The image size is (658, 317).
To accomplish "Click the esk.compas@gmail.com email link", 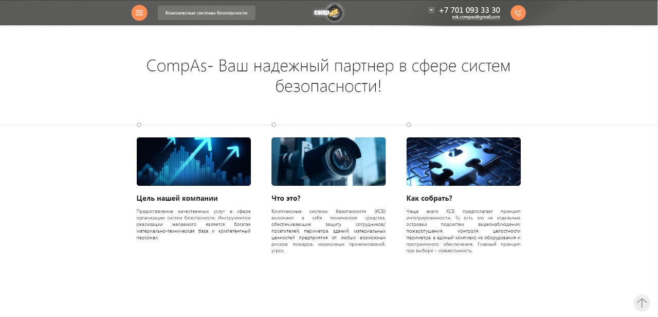I will [x=476, y=17].
